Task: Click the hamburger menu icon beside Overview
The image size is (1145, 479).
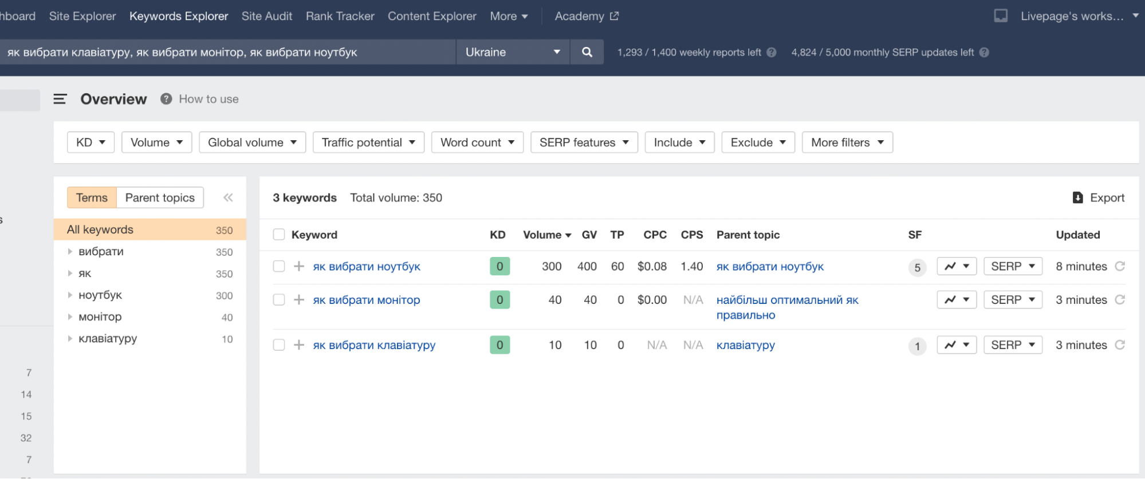Action: point(60,99)
